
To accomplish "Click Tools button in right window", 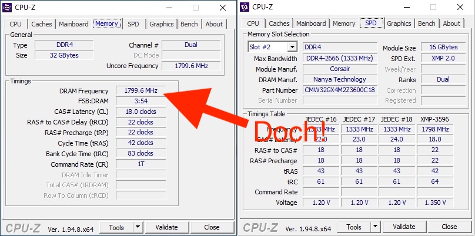I will [x=354, y=227].
